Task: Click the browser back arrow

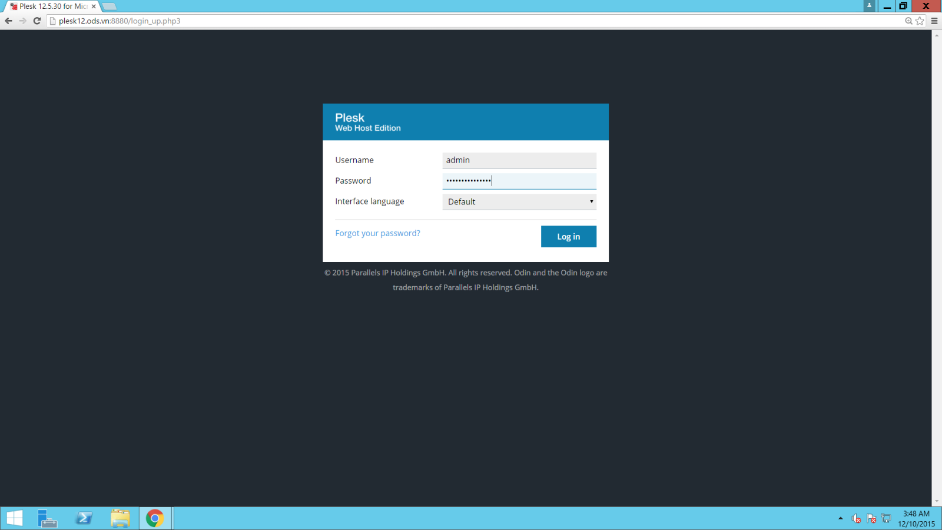Action: click(x=8, y=21)
